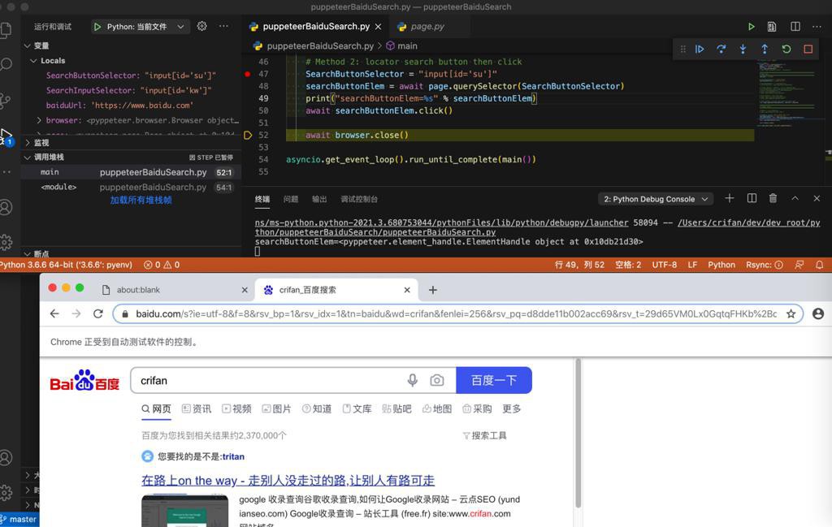
Task: Collapse the 断点 section
Action: point(27,254)
